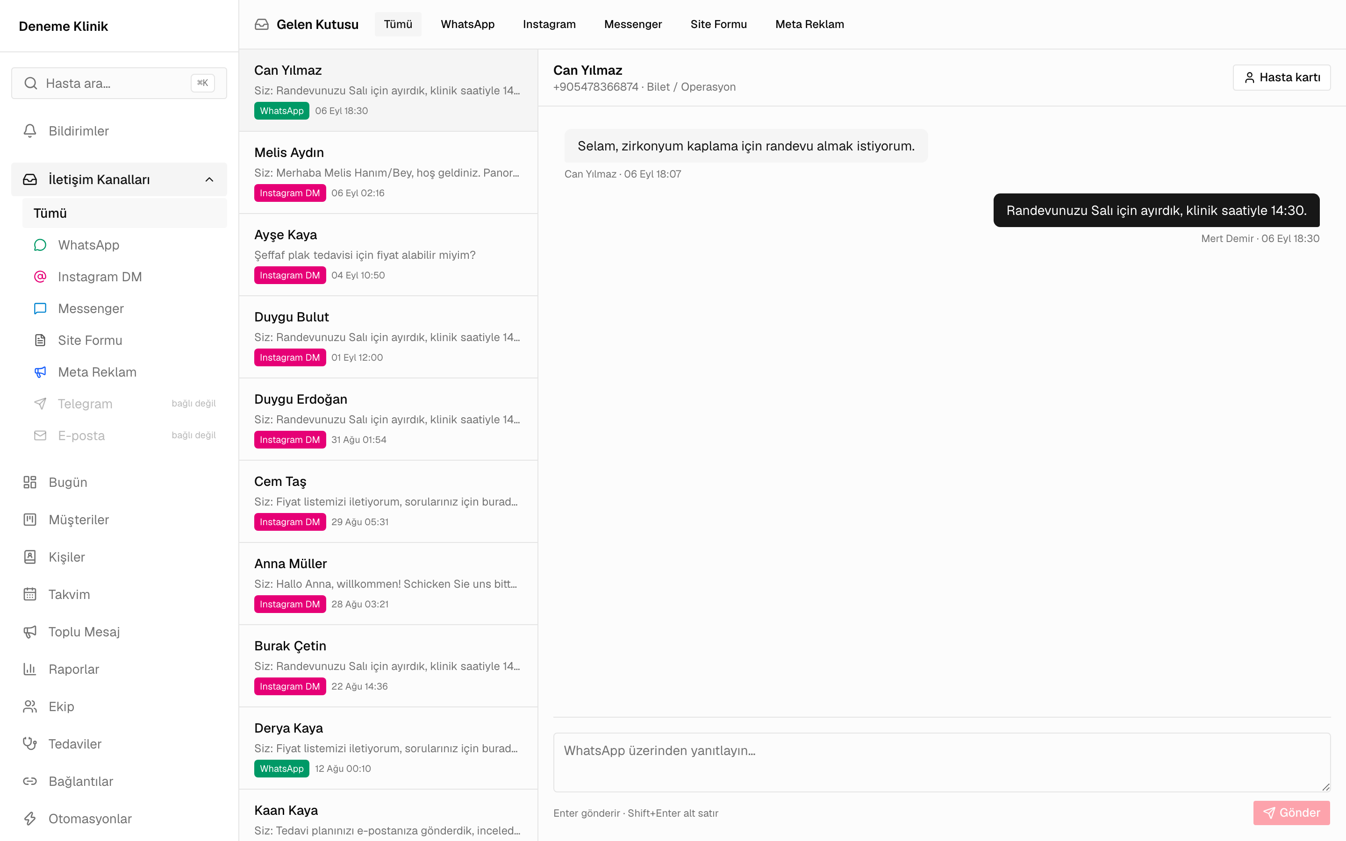Open Ayşe Kaya conversation

[388, 255]
